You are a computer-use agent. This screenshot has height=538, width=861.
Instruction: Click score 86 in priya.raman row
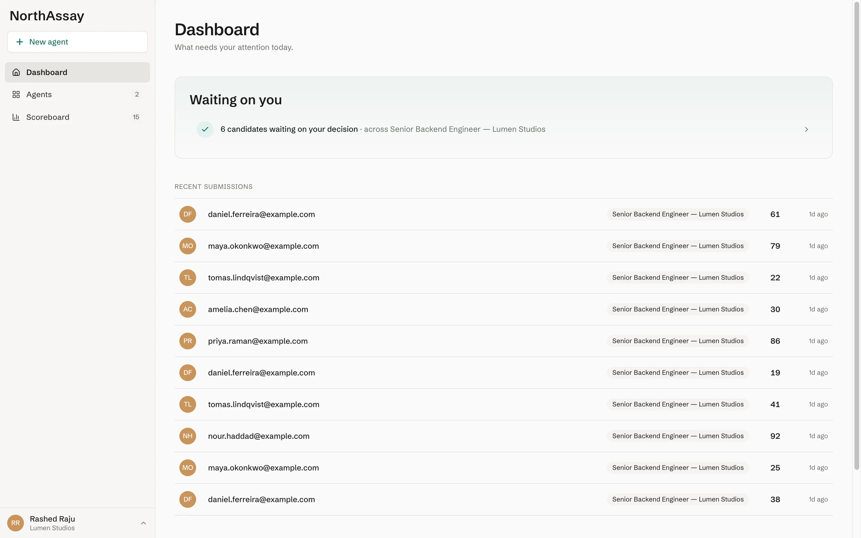[x=775, y=341]
